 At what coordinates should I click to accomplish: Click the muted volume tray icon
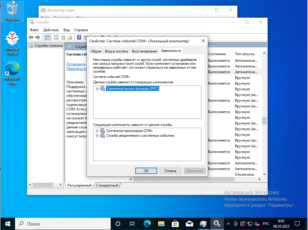pyautogui.click(x=257, y=224)
